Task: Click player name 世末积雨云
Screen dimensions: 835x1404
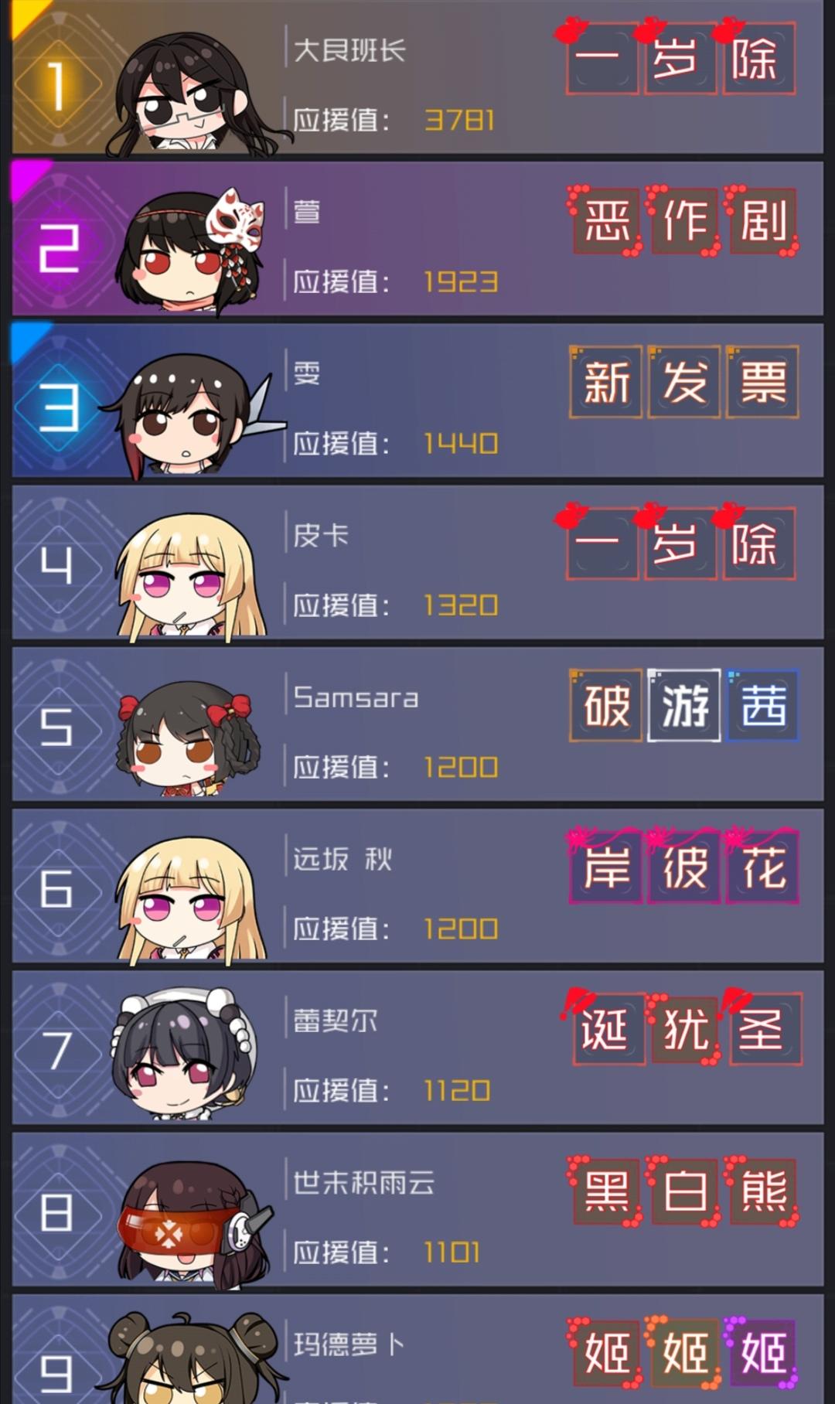Action: (363, 1183)
